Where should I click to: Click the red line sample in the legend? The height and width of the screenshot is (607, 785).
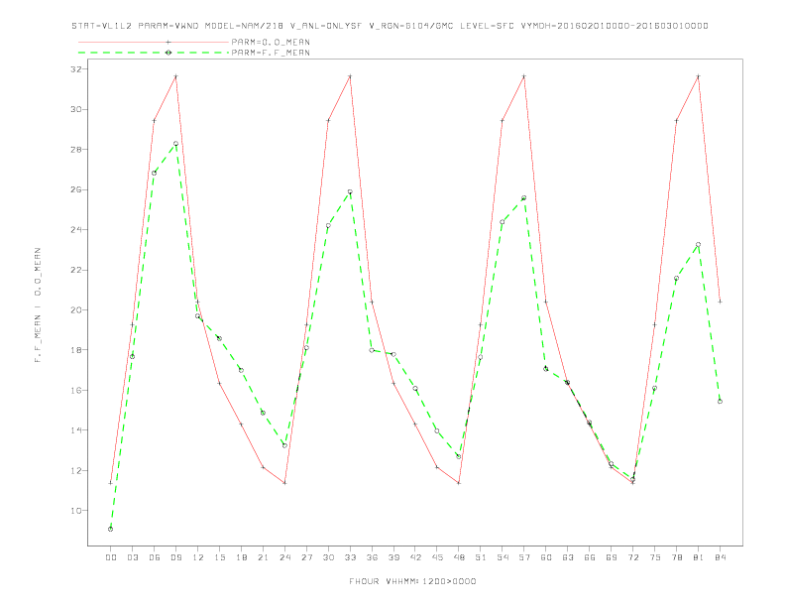(x=154, y=42)
